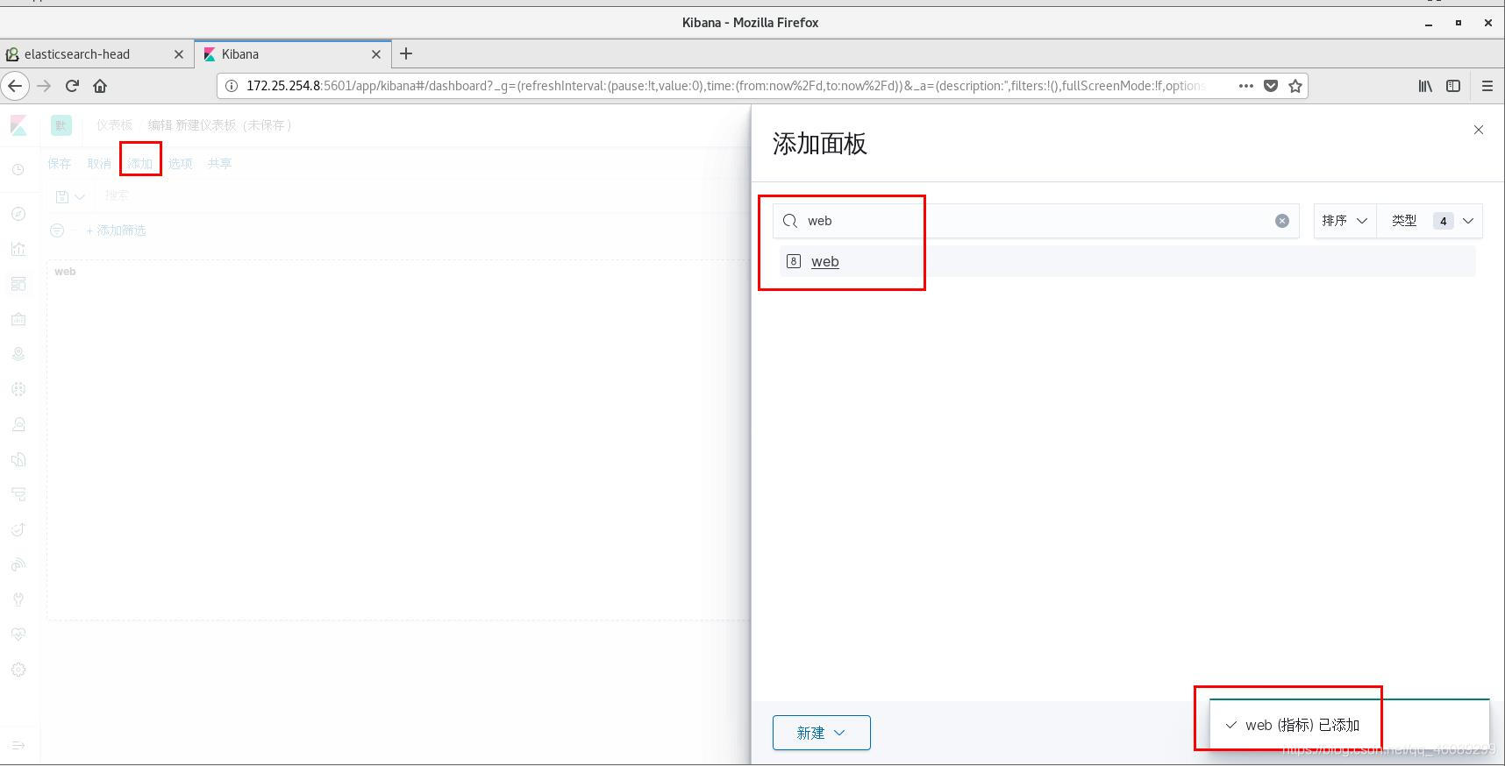The width and height of the screenshot is (1505, 766).
Task: Open the 排序 sort dropdown
Action: (x=1345, y=221)
